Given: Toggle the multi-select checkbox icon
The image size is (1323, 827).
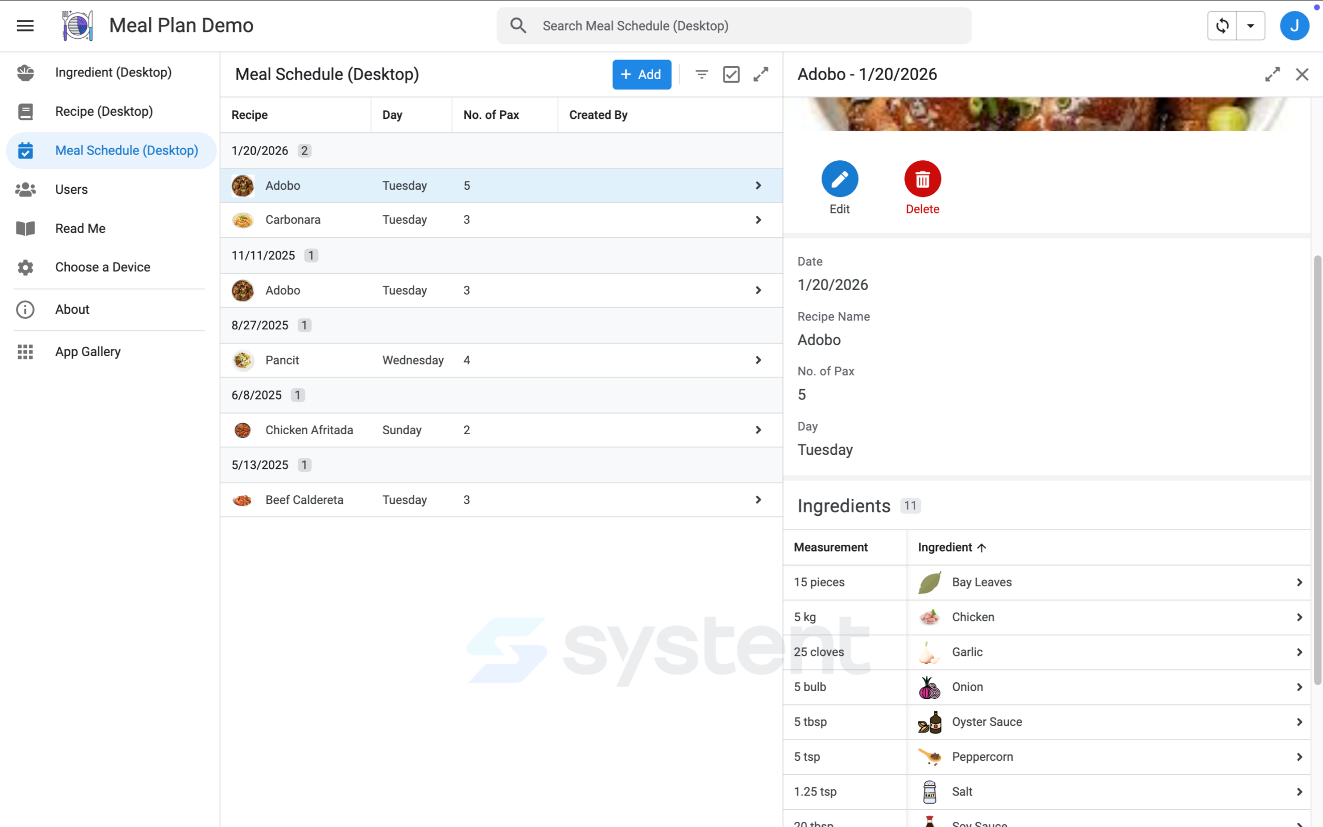Looking at the screenshot, I should tap(731, 74).
